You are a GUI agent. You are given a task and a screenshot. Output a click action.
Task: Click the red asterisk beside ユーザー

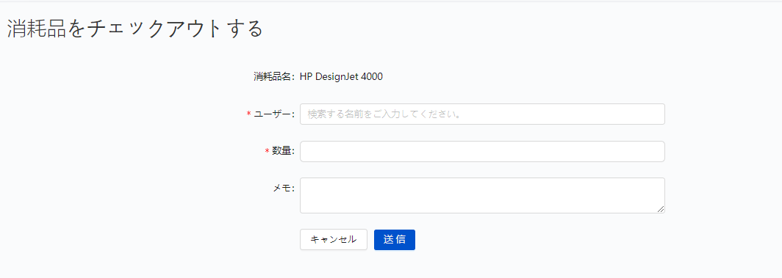(x=249, y=114)
